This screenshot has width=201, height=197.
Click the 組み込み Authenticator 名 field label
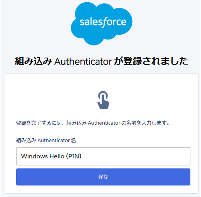(46, 140)
